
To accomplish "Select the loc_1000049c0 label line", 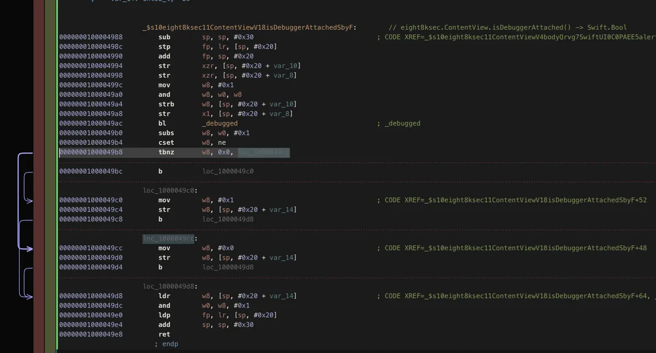I will [x=170, y=191].
